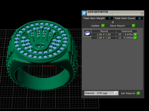The image size is (149, 111).
Task: Click green arrow next to Set Material
Action: pos(138,93)
